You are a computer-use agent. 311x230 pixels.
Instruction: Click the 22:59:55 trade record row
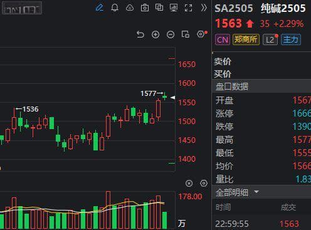(x=261, y=224)
